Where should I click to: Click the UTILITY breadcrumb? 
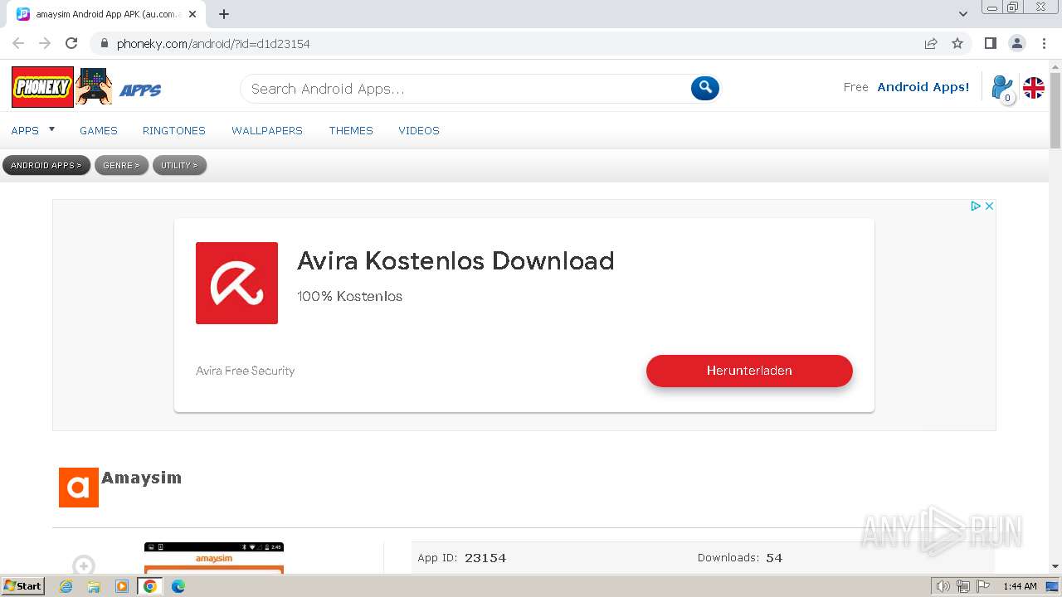point(179,166)
